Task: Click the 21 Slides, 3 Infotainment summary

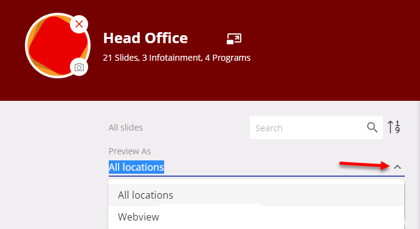Action: [177, 58]
